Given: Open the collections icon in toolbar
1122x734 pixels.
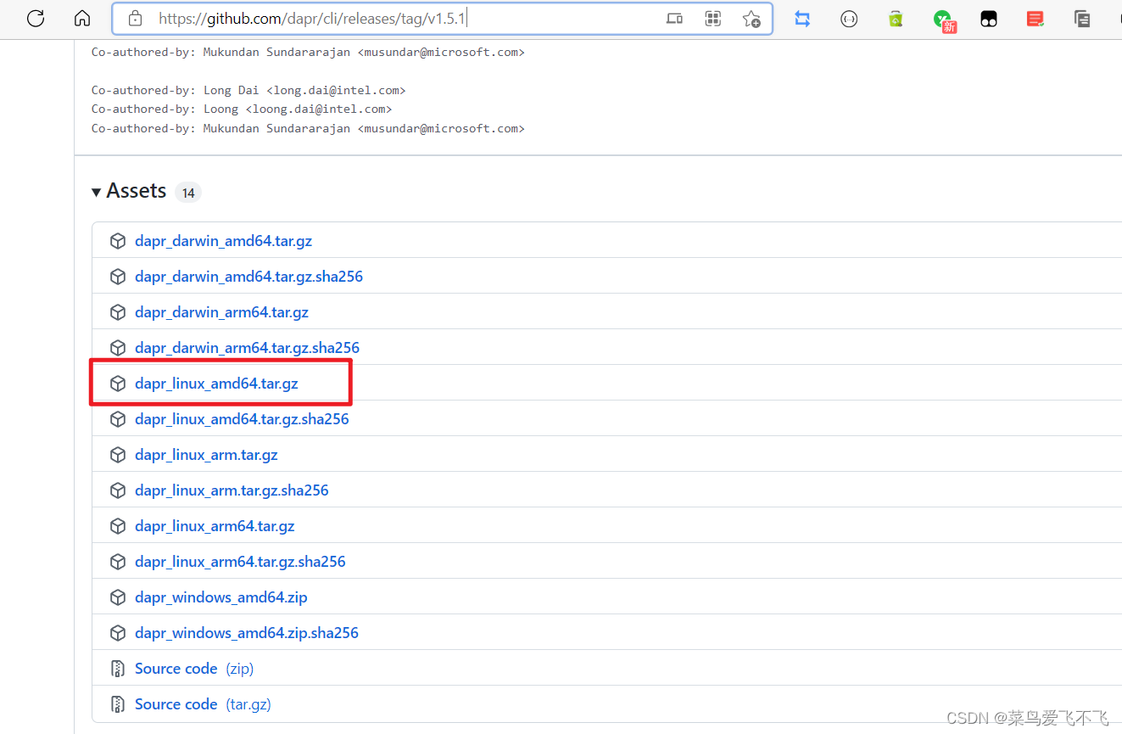Looking at the screenshot, I should tap(1082, 19).
